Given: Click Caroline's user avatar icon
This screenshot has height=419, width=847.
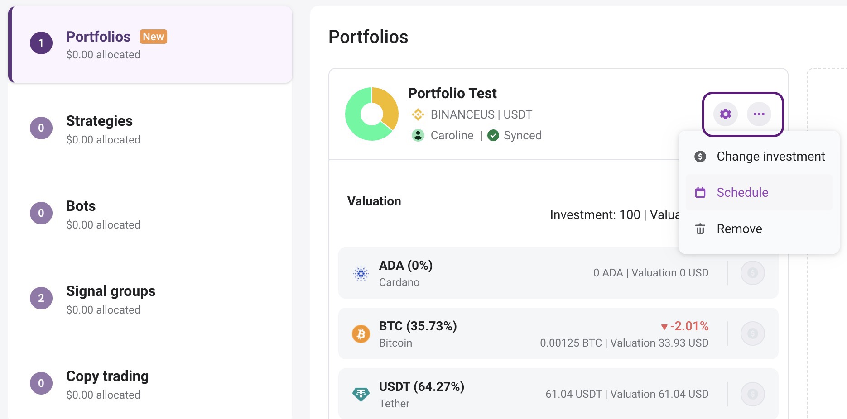Looking at the screenshot, I should (x=418, y=135).
